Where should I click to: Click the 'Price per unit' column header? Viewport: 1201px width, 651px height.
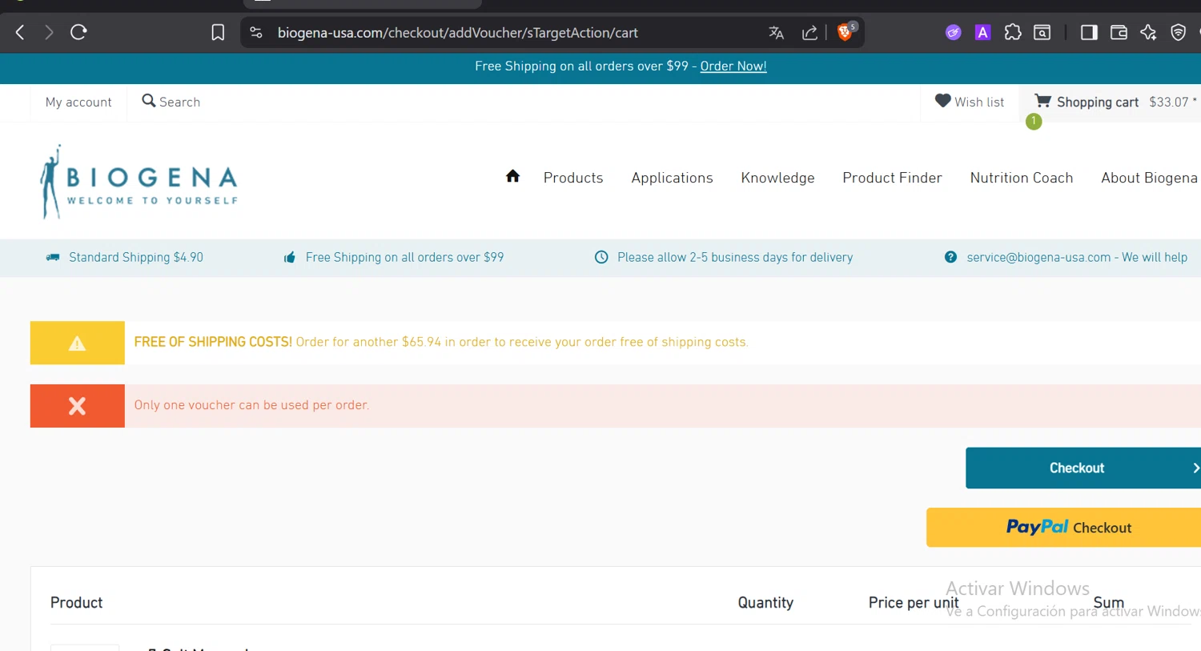tap(914, 603)
